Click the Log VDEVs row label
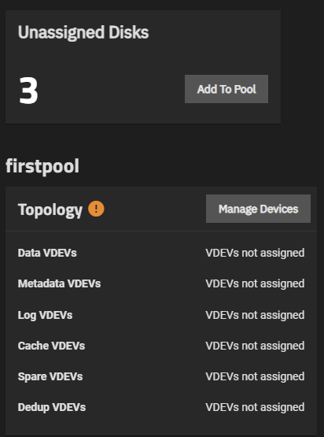324x437 pixels. 45,315
